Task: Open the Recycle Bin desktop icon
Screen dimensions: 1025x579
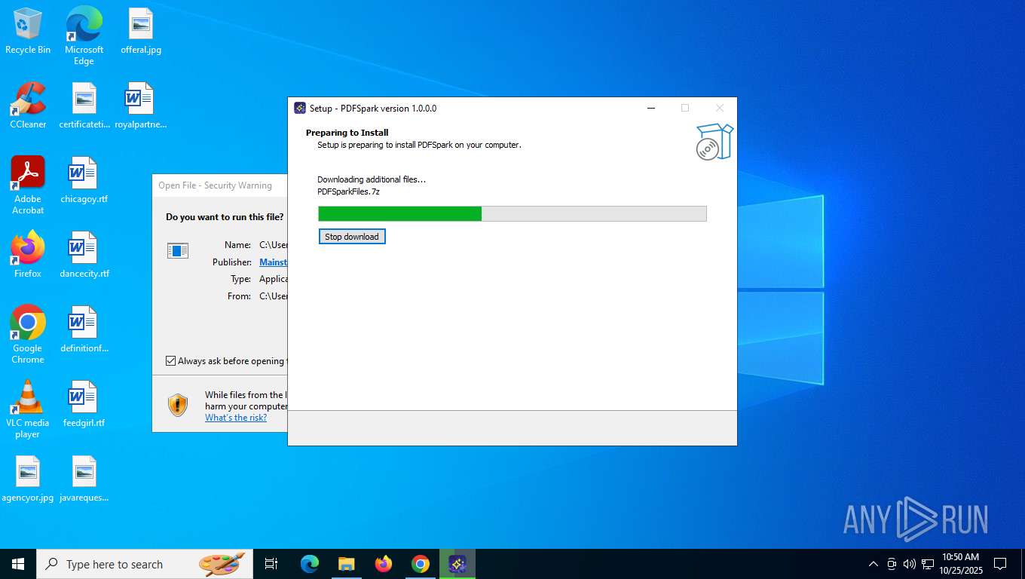Action: point(28,31)
